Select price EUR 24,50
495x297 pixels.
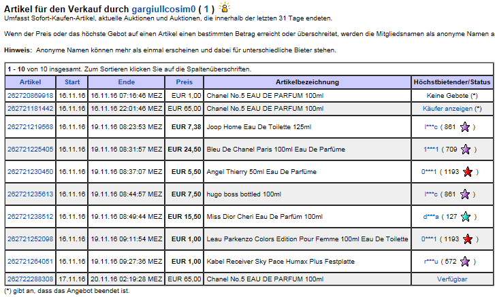tap(185, 150)
